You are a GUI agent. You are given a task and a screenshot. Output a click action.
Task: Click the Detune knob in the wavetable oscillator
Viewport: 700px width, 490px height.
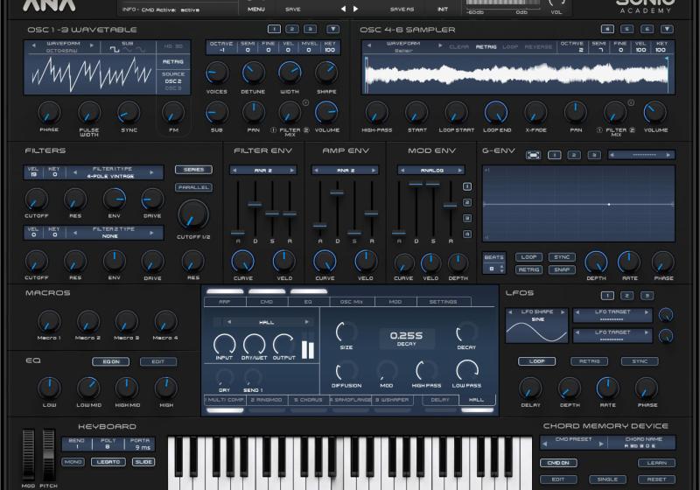253,73
